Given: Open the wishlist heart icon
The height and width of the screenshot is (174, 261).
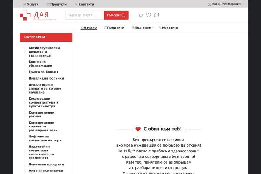Looking at the screenshot, I should tap(148, 15).
